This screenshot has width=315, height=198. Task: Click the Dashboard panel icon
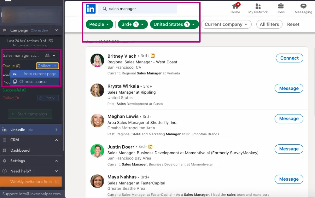click(4, 150)
